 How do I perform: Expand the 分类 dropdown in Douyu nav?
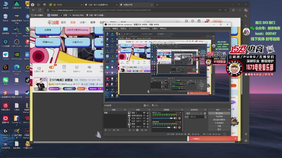tap(83, 22)
